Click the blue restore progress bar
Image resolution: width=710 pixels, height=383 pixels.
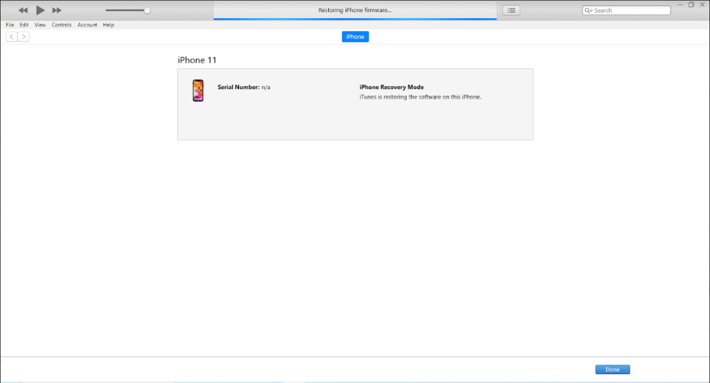point(355,19)
